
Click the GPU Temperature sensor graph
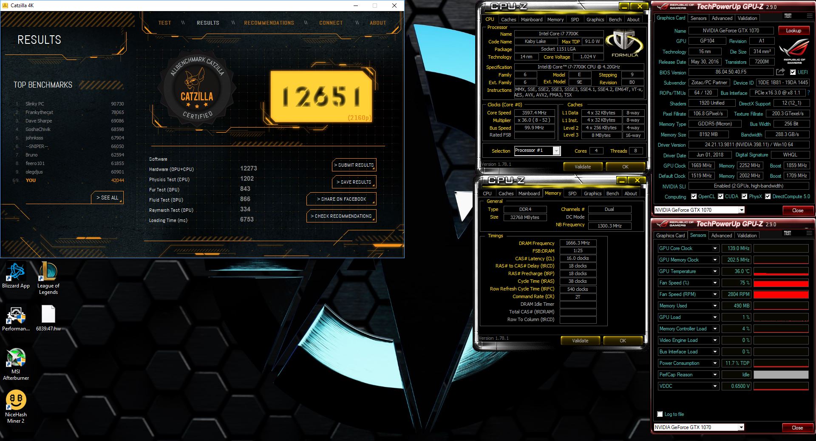click(x=781, y=271)
